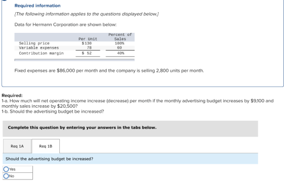284x182 pixels.
Task: Switch to the Req 1A tab
Action: (x=17, y=146)
